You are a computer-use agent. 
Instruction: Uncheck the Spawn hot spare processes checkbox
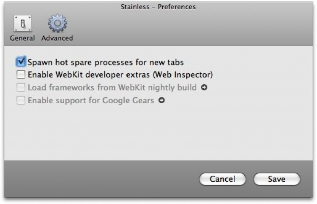[21, 62]
